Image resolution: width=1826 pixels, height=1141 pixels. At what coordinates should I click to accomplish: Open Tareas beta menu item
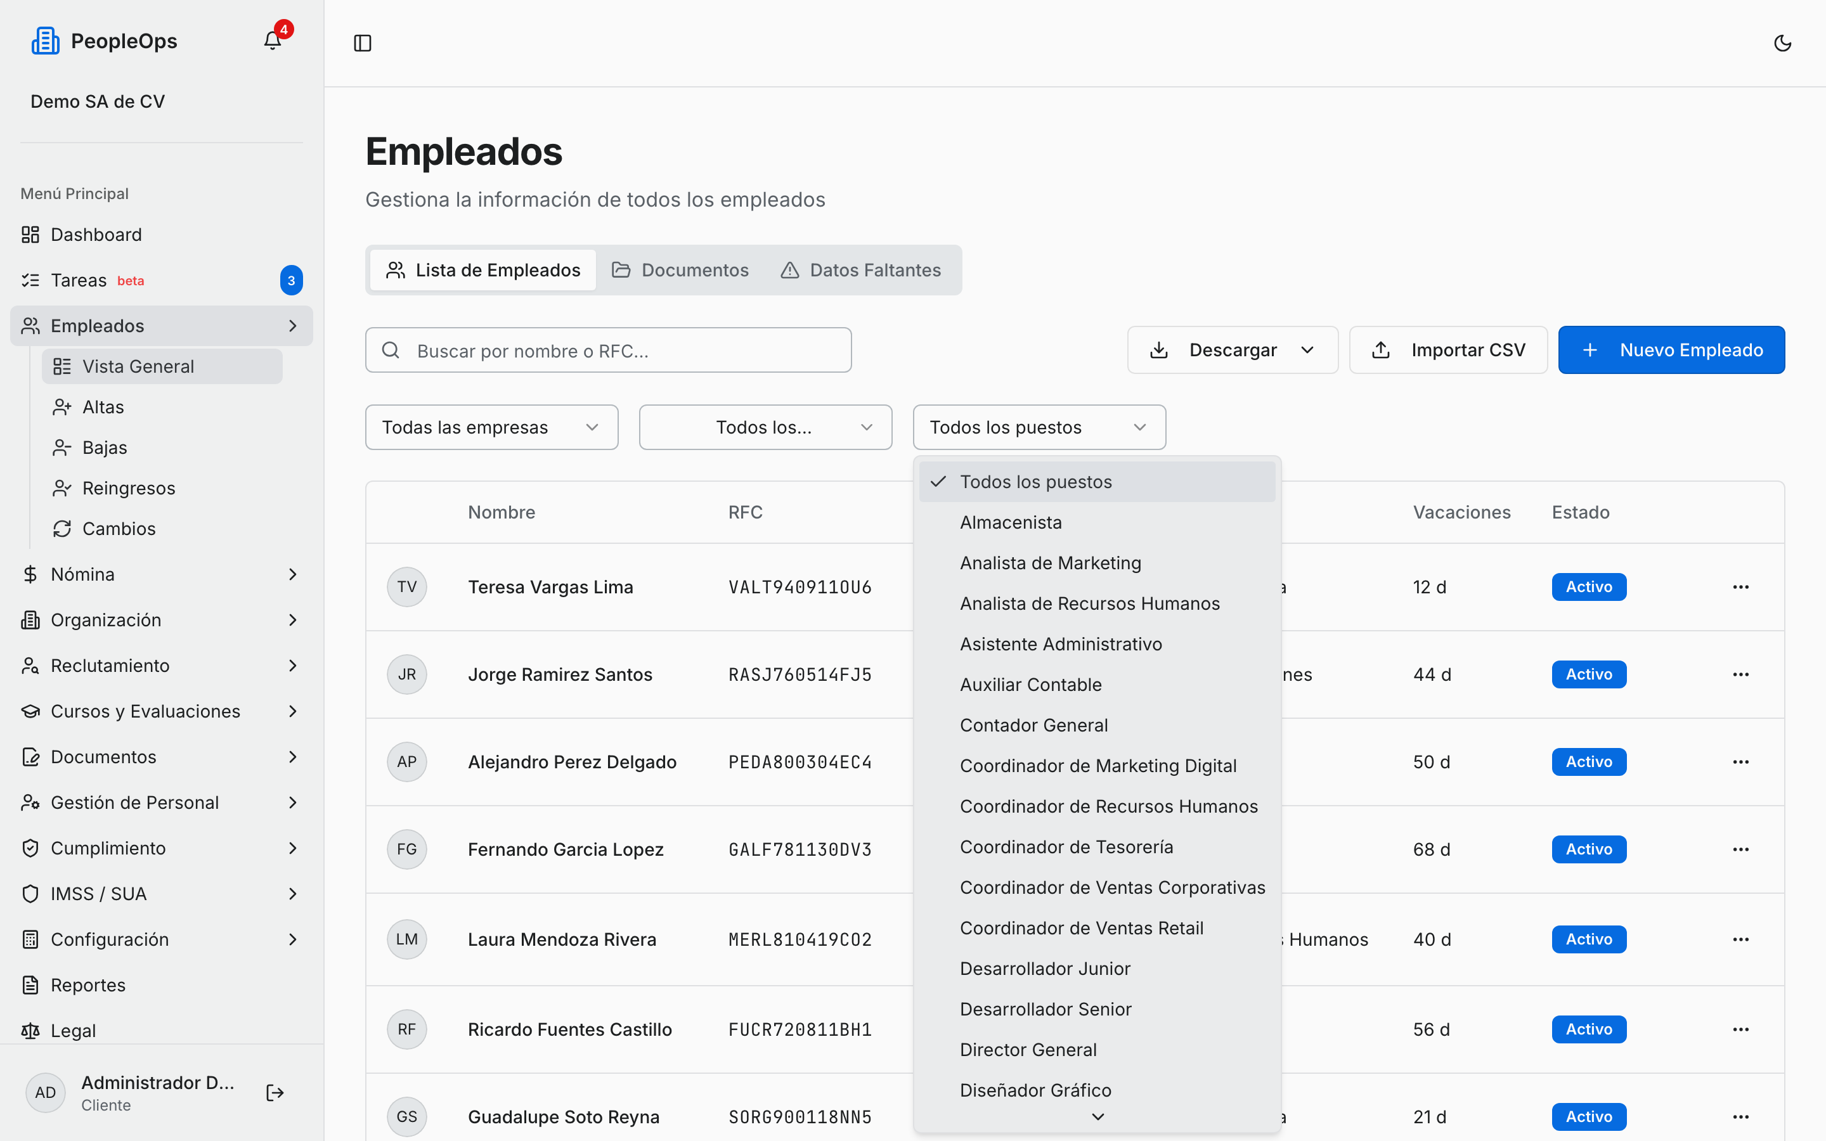[162, 280]
